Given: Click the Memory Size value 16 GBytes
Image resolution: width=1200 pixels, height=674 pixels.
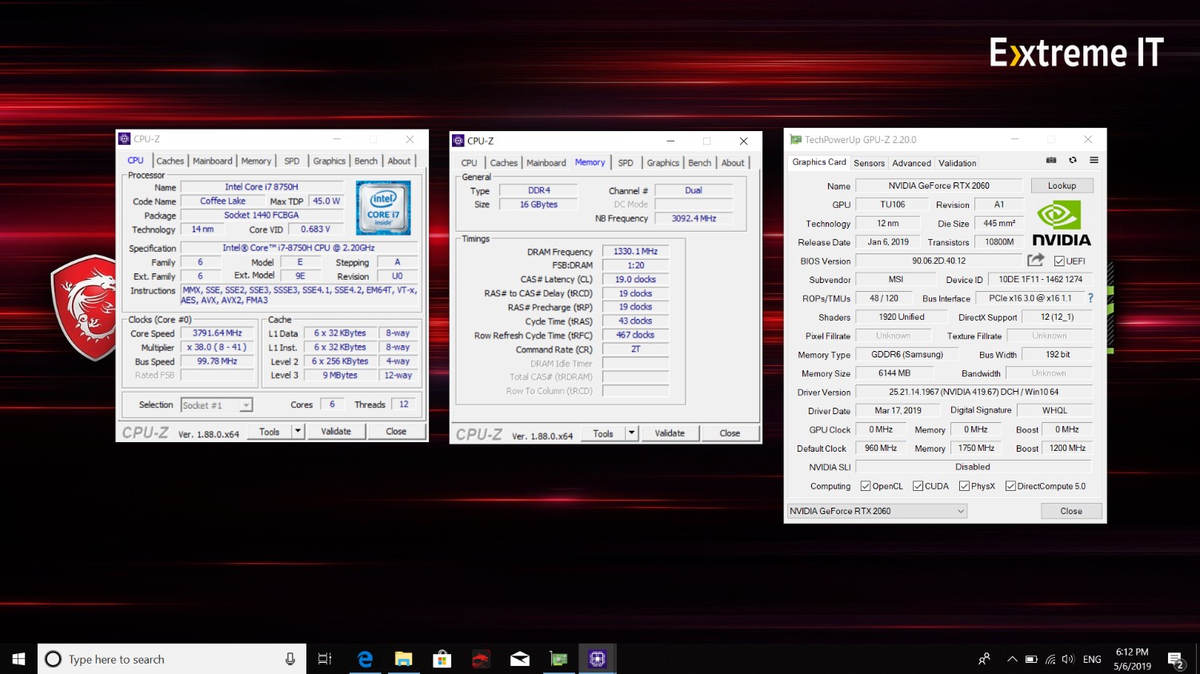Looking at the screenshot, I should [538, 205].
